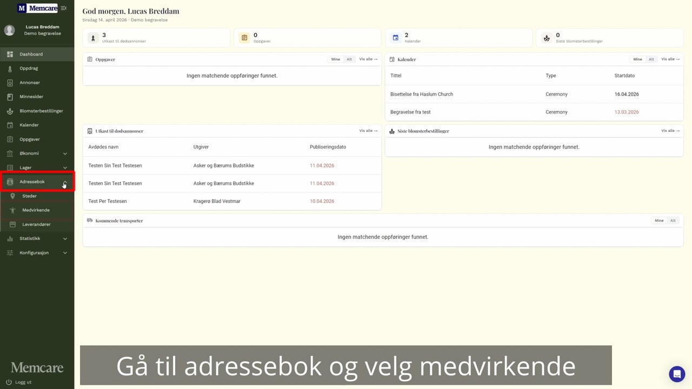Viewport: 692px width, 389px height.
Task: Click the Økonomi bank icon
Action: point(10,153)
